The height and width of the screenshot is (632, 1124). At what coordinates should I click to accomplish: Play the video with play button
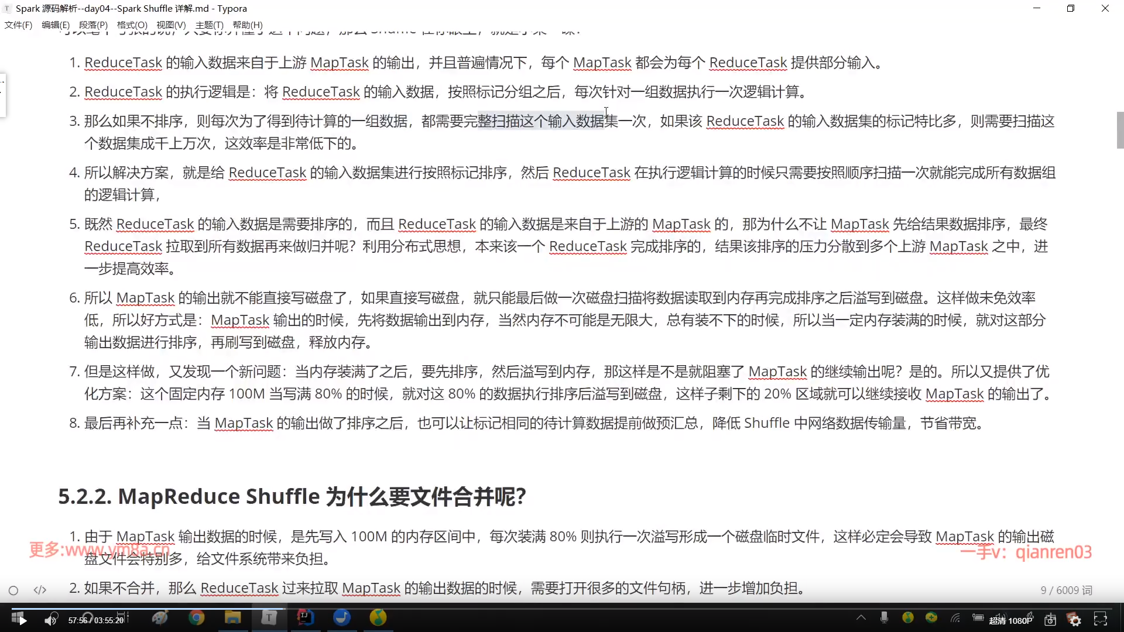(22, 620)
